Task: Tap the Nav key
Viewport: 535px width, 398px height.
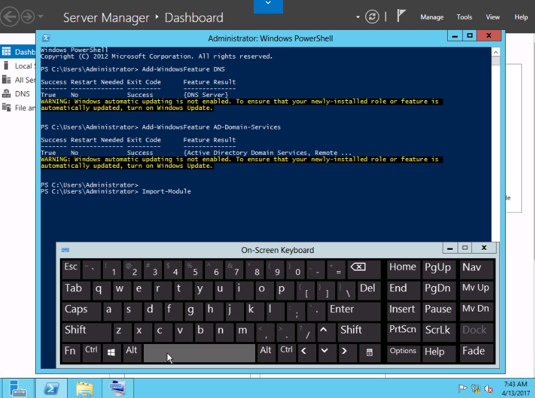Action: click(476, 269)
